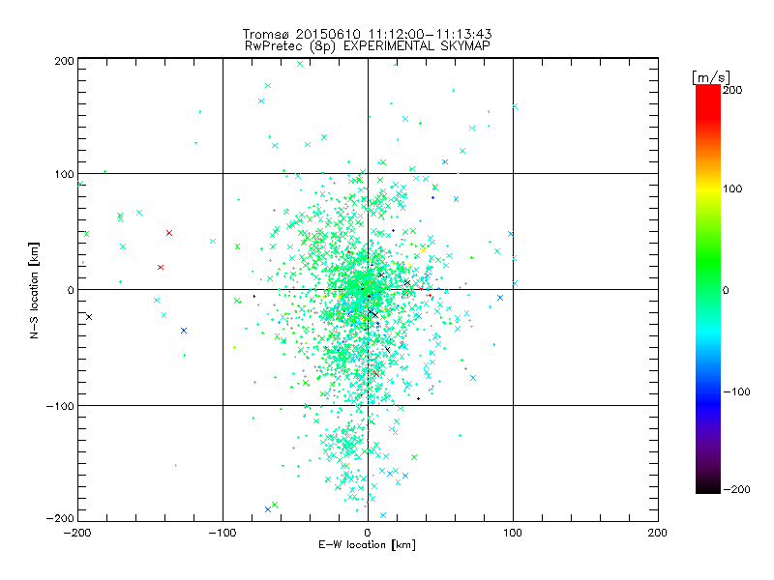Image resolution: width=774 pixels, height=580 pixels.
Task: Click the '100' label beside the colorbar
Action: 732,188
